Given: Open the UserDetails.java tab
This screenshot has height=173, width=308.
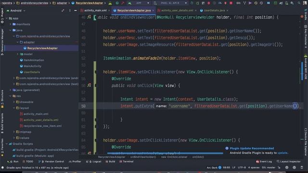Looking at the screenshot, I should pos(214,11).
